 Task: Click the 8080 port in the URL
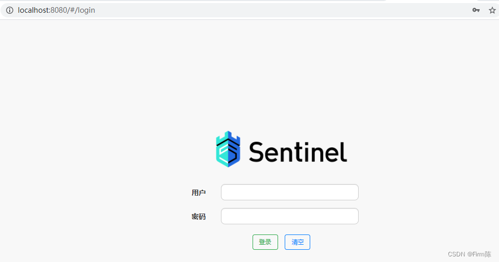tap(59, 10)
